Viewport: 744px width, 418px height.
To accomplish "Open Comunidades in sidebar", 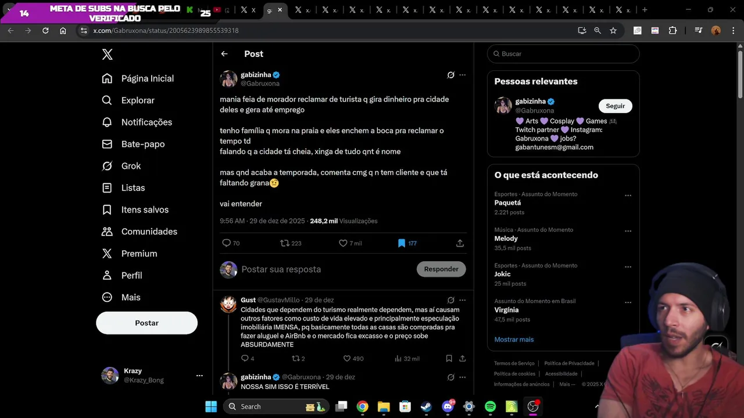I will pos(139,232).
